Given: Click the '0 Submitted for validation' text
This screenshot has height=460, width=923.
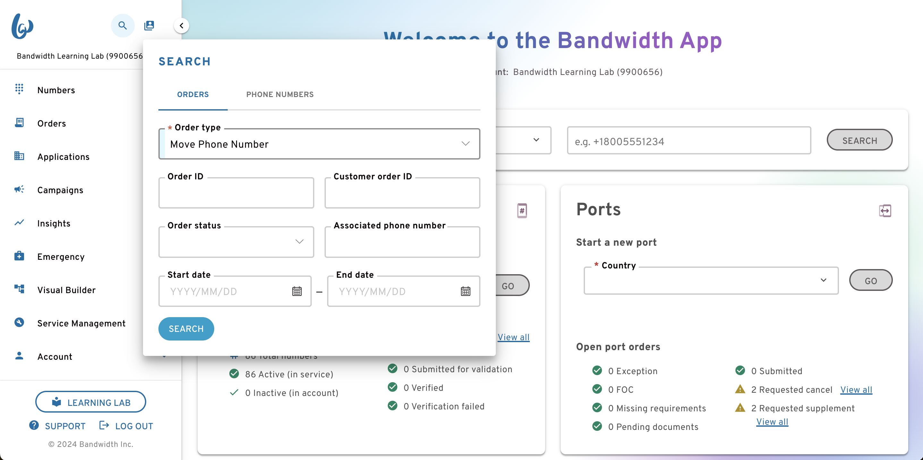Looking at the screenshot, I should click(458, 369).
